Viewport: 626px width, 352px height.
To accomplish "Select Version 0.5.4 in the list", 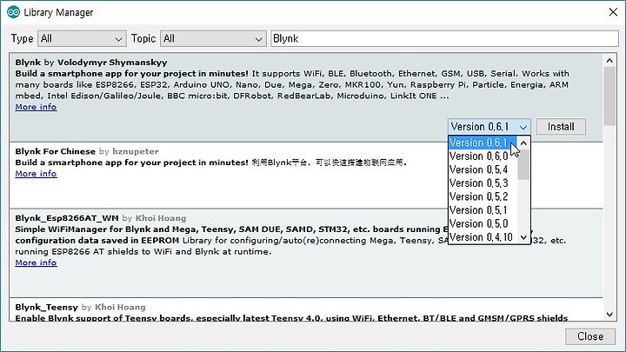I will point(483,169).
